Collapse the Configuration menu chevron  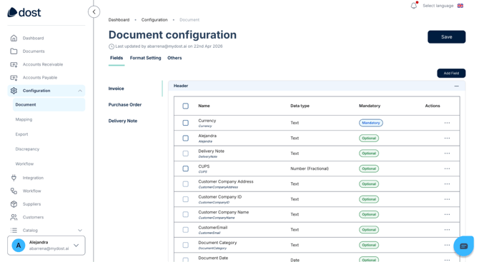pos(80,91)
